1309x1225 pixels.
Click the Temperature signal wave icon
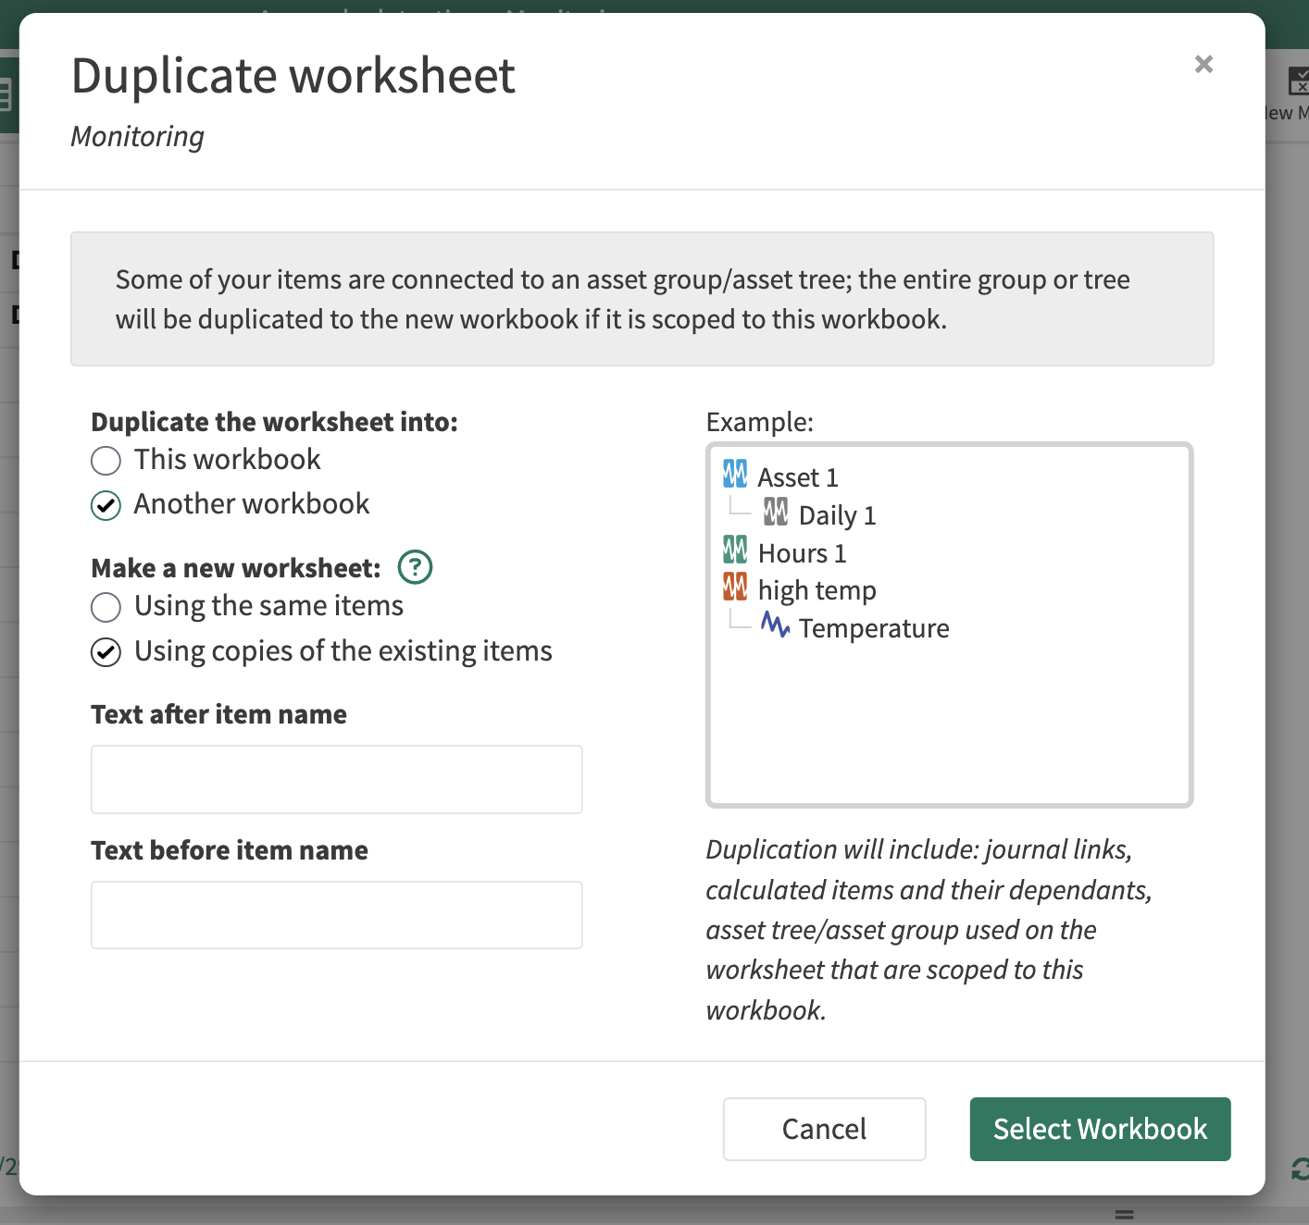click(x=775, y=625)
